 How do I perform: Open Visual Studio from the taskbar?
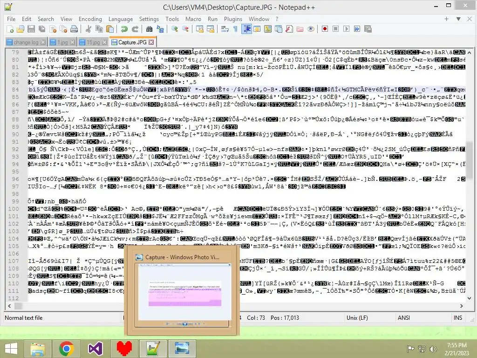[x=95, y=349]
